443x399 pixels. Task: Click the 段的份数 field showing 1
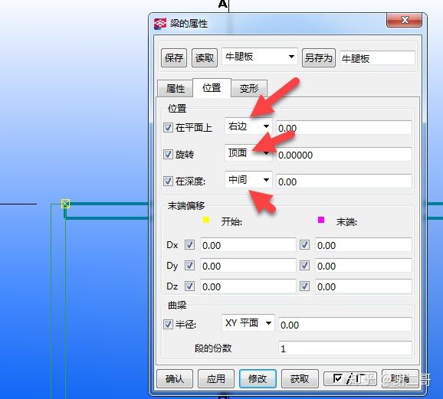(x=345, y=348)
